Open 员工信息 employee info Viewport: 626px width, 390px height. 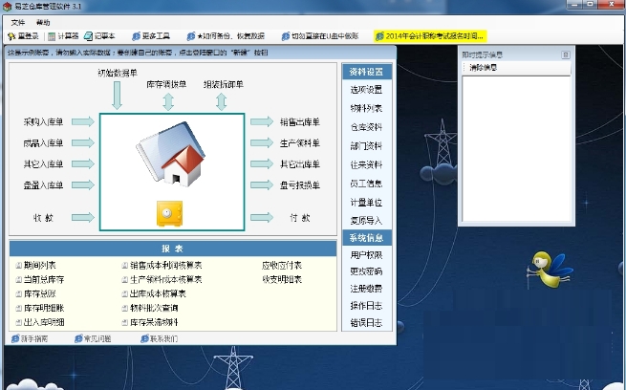(x=366, y=184)
